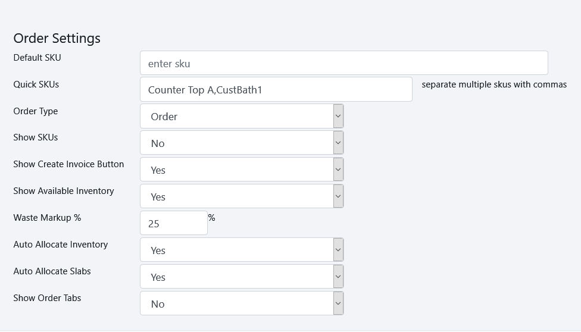Expand the Auto Allocate Slabs dropdown
Image resolution: width=581 pixels, height=332 pixels.
coord(237,277)
